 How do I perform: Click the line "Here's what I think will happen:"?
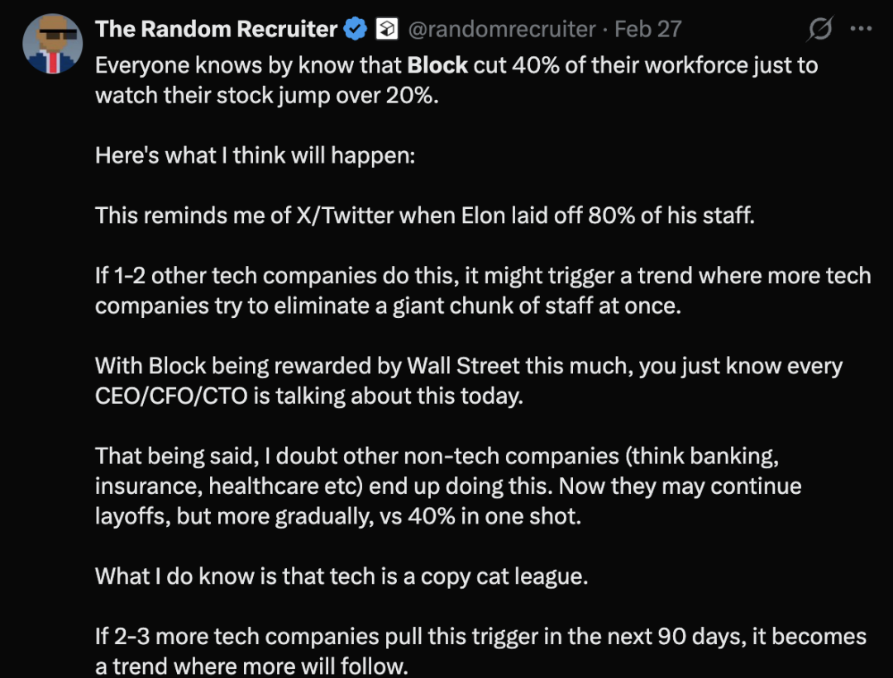[x=255, y=155]
